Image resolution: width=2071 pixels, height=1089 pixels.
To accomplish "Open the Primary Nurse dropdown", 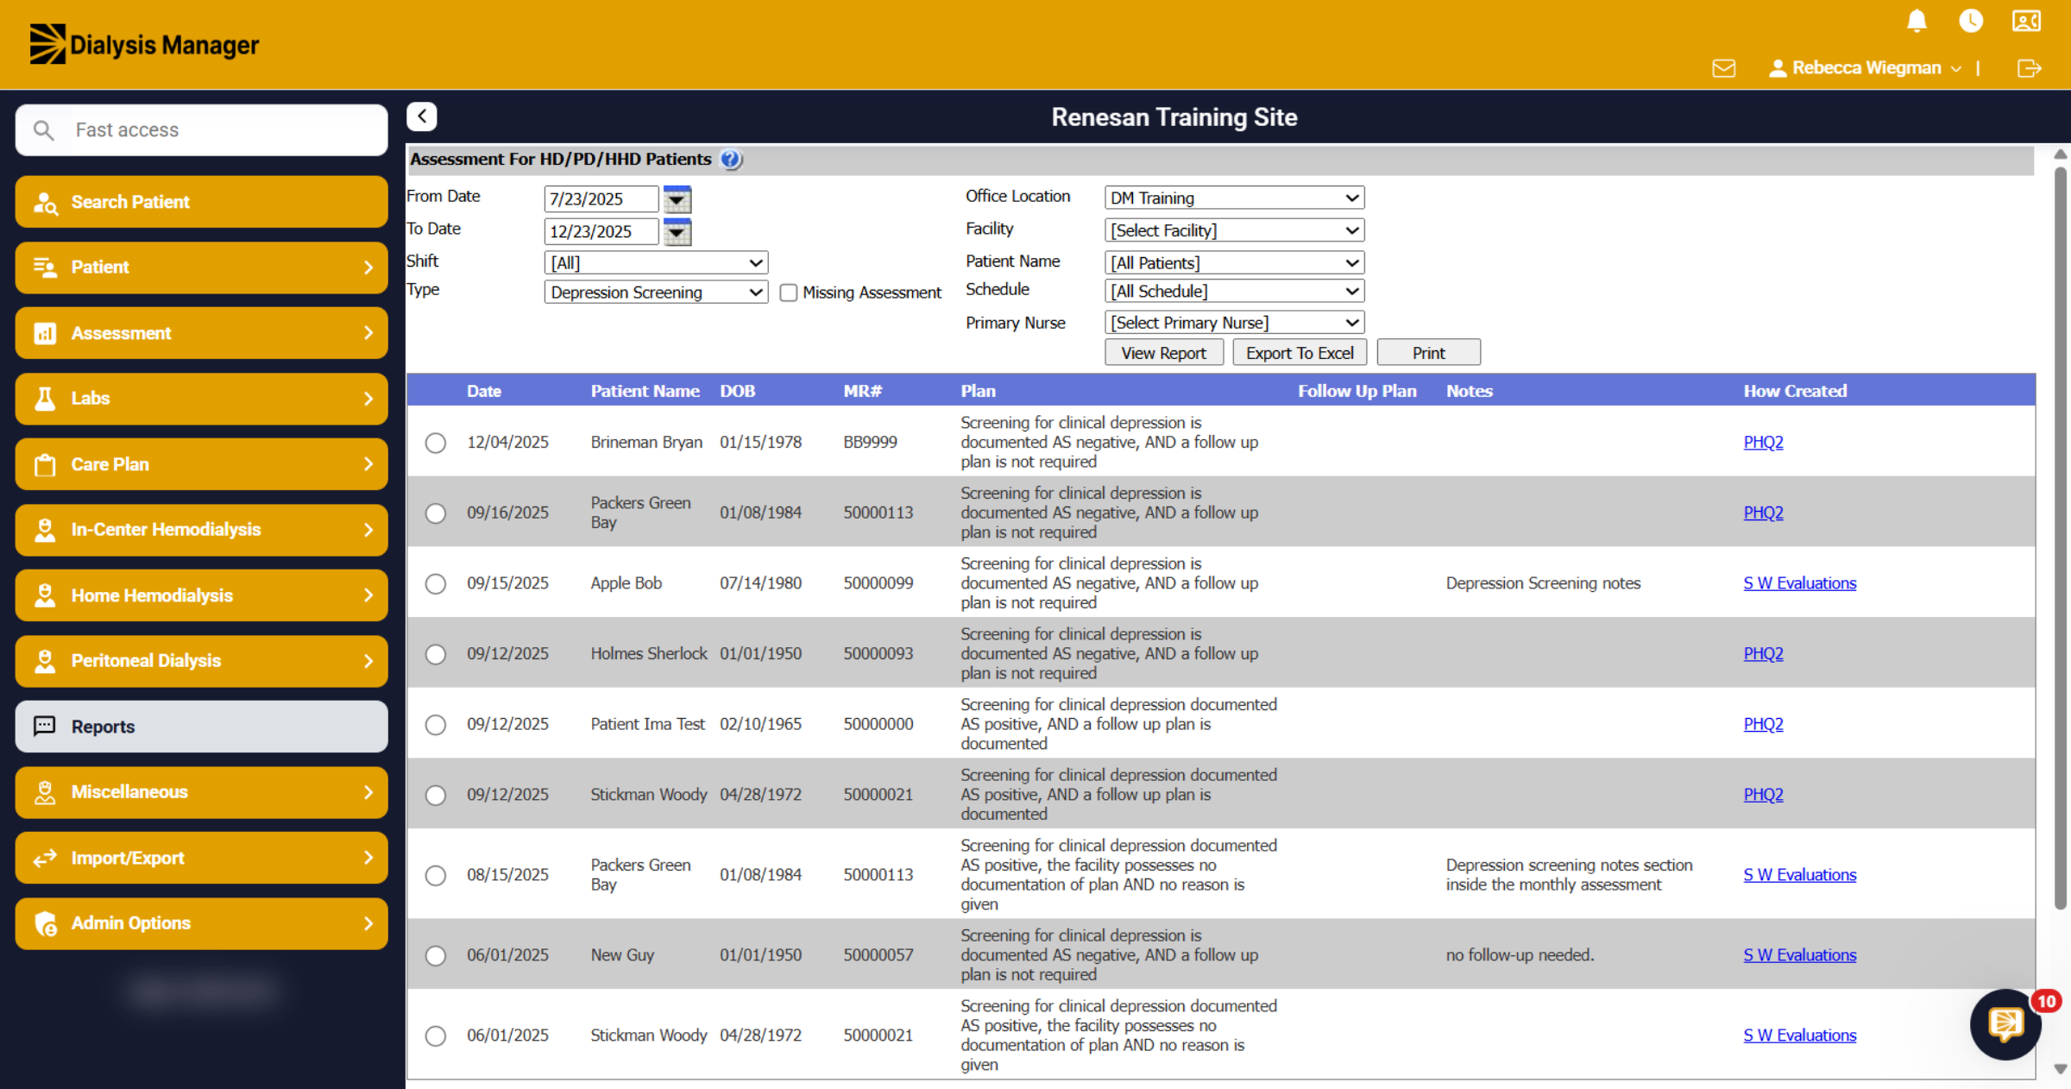I will tap(1234, 323).
